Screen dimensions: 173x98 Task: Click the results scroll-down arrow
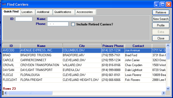[168, 88]
